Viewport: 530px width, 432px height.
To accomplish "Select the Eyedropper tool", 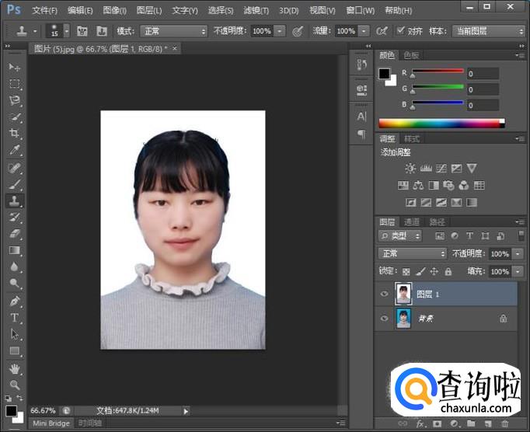I will click(15, 150).
